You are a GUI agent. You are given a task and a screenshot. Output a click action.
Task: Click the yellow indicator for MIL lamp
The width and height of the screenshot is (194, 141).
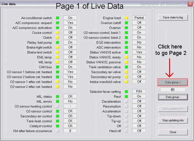(57, 62)
